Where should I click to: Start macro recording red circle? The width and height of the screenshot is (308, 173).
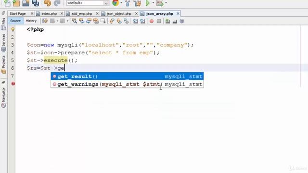point(152,21)
